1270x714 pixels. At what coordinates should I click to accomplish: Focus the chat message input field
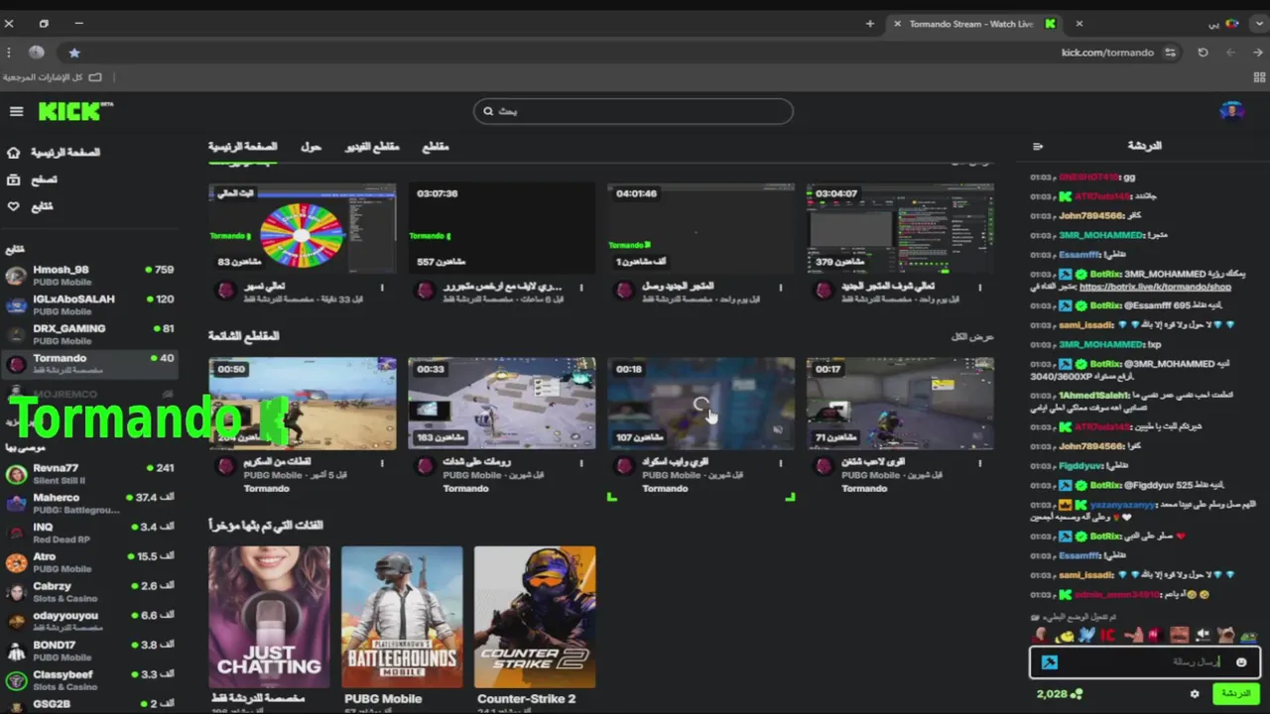[1145, 662]
